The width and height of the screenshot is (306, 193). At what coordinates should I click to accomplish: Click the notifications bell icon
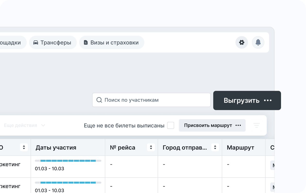coord(258,42)
